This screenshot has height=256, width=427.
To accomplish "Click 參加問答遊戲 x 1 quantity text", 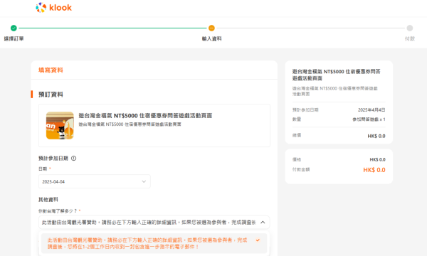I will coord(369,119).
